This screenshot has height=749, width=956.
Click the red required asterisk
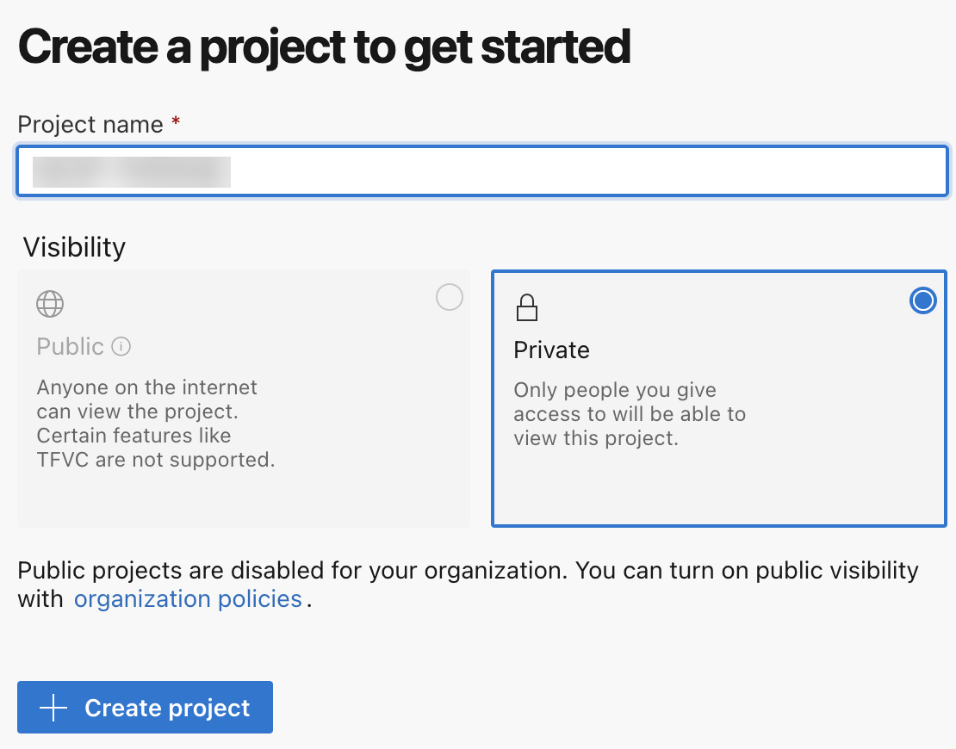tap(176, 124)
